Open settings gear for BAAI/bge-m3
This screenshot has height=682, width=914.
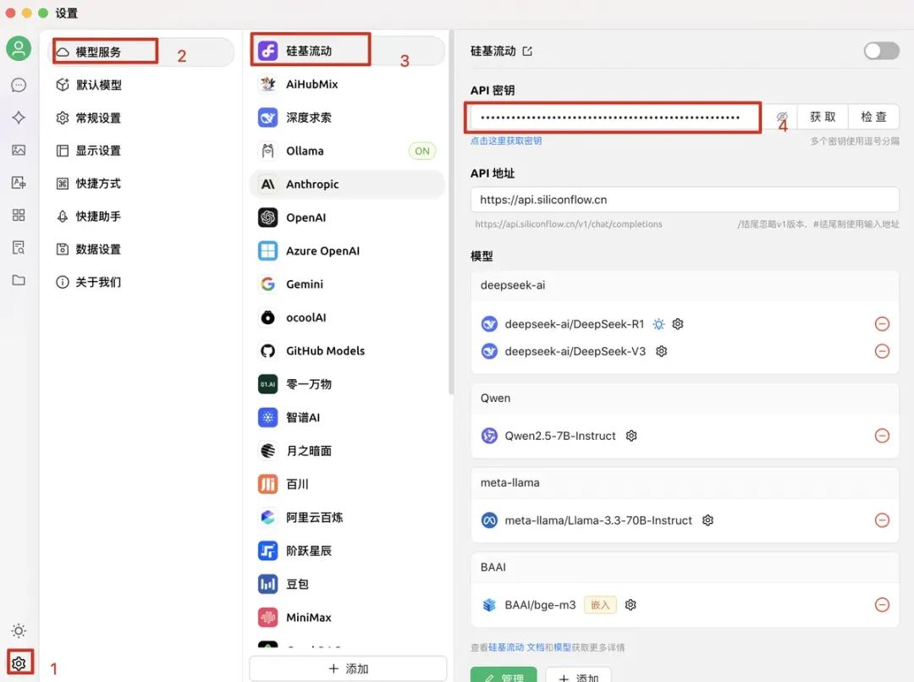click(630, 604)
